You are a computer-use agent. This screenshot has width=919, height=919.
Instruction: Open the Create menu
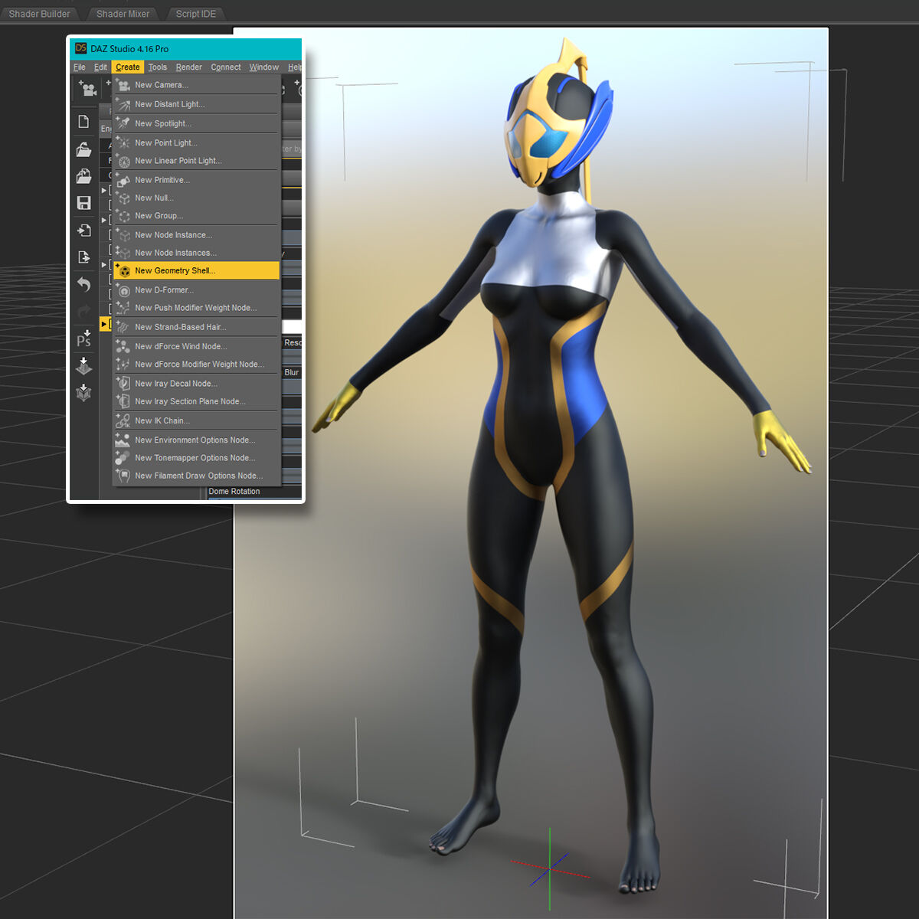[x=127, y=67]
